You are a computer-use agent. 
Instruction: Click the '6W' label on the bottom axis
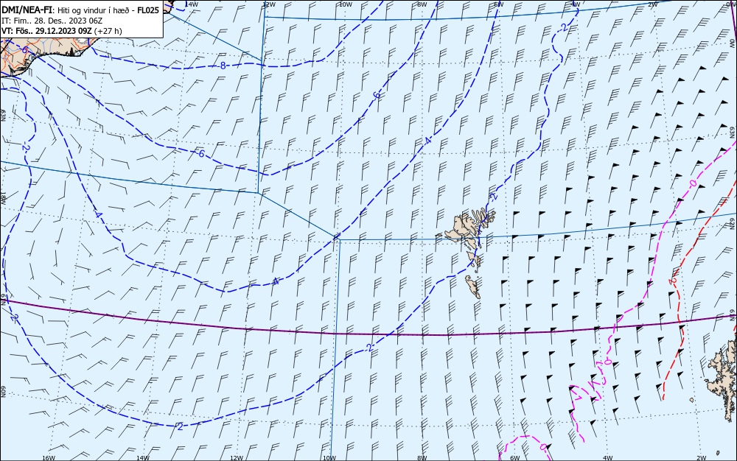pyautogui.click(x=515, y=458)
